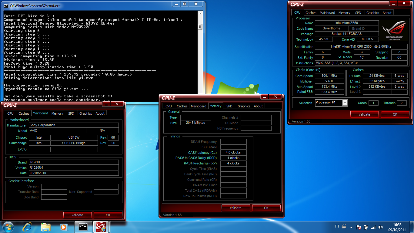Click CAS# Latency value "4.0 clocks"
The height and width of the screenshot is (233, 414).
pyautogui.click(x=233, y=153)
